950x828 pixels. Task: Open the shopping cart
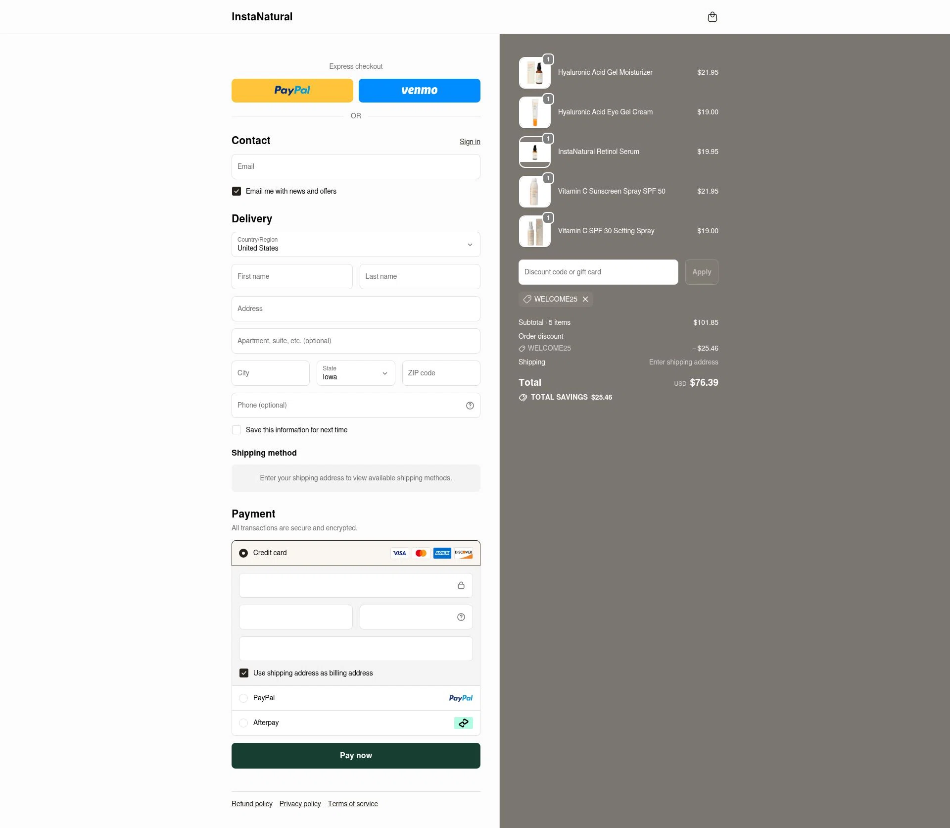712,16
